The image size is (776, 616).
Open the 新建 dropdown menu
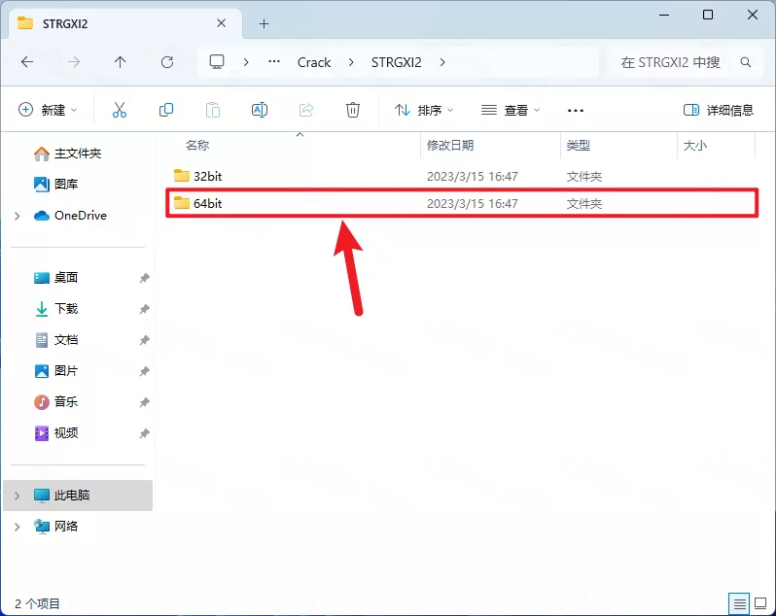pos(48,110)
